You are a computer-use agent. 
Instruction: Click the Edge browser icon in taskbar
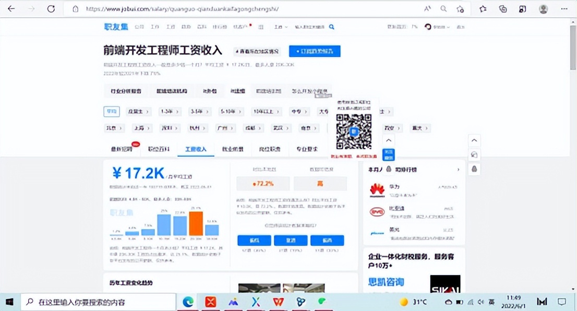(x=187, y=302)
